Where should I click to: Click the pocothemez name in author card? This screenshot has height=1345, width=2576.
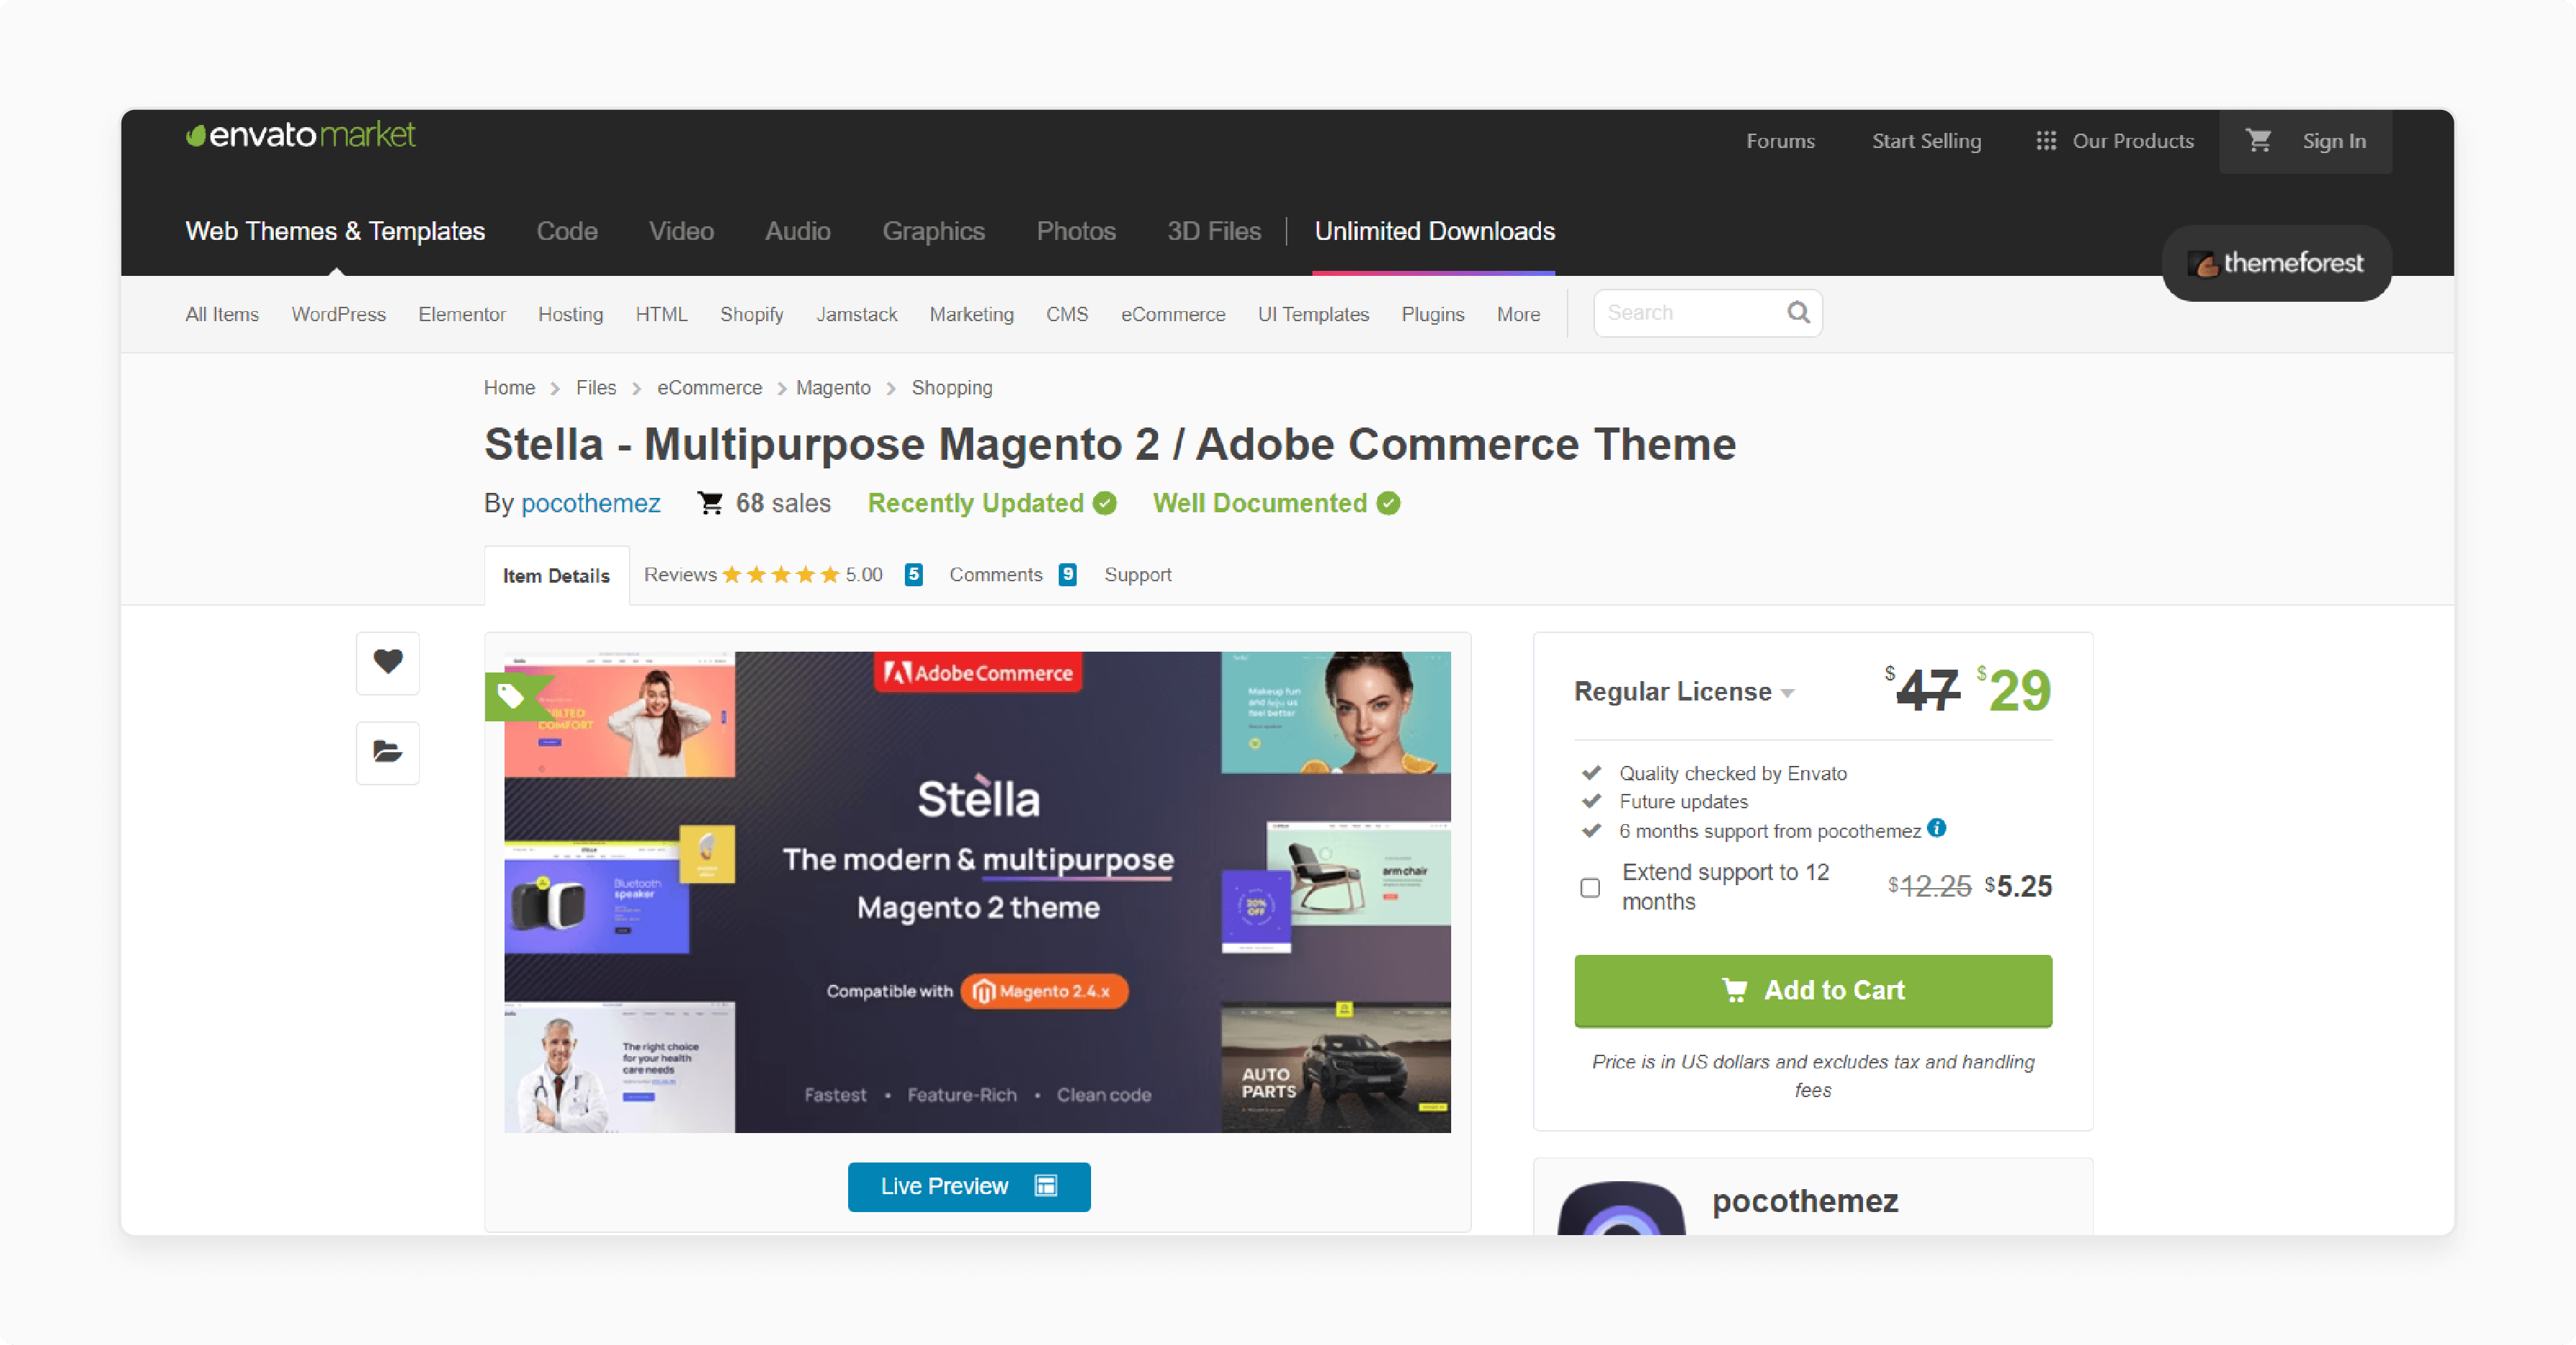click(1804, 1201)
